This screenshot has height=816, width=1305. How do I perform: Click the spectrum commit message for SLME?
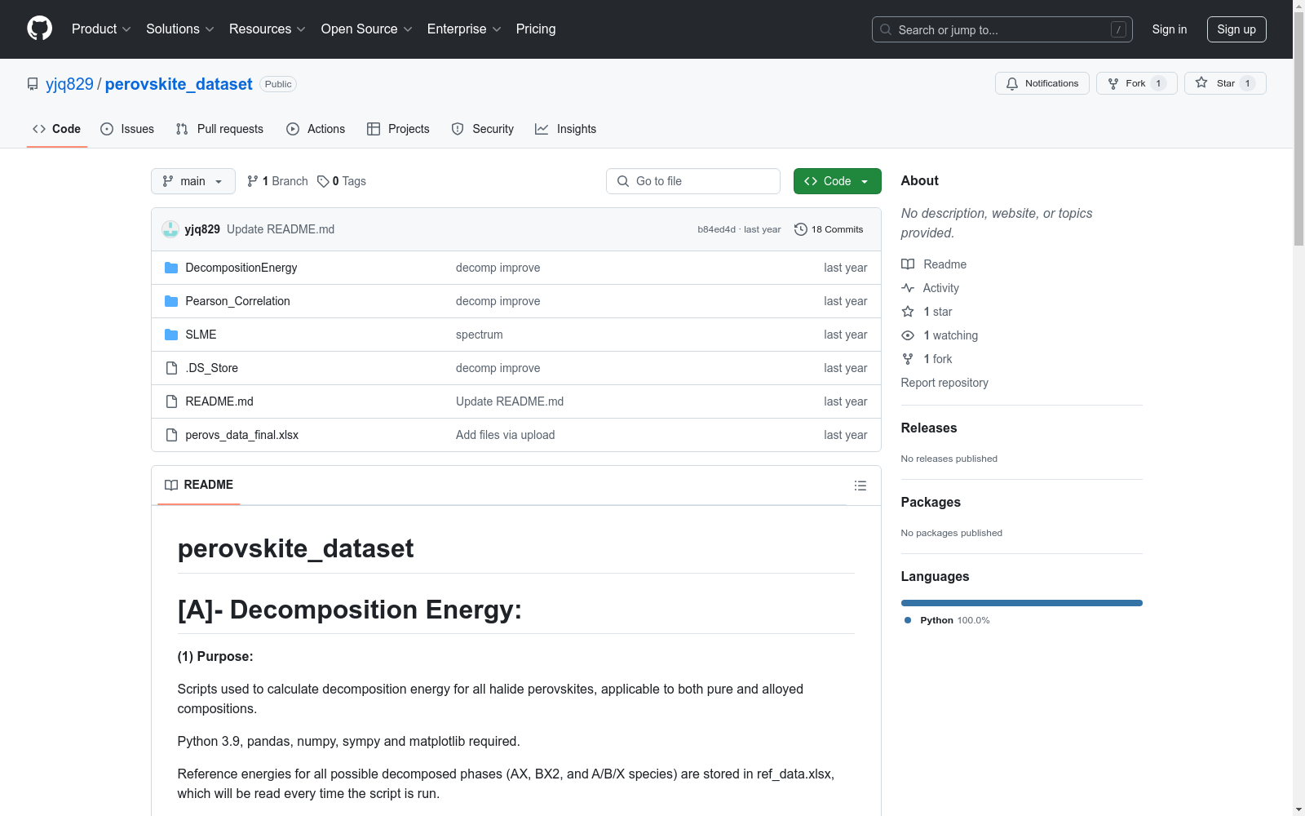(480, 335)
